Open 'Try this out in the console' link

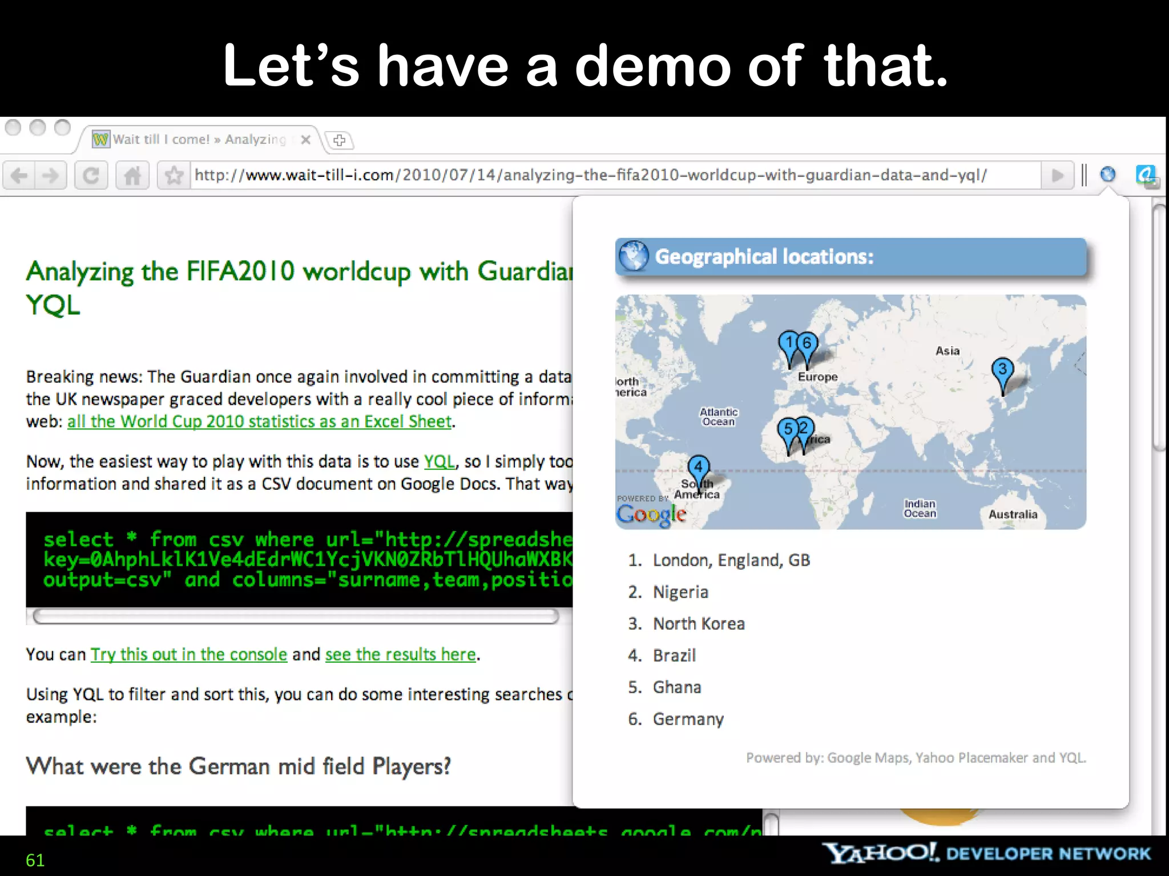(x=189, y=654)
